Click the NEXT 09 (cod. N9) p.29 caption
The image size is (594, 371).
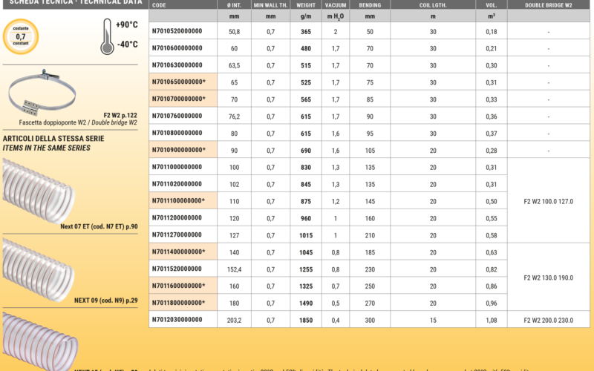(x=105, y=300)
